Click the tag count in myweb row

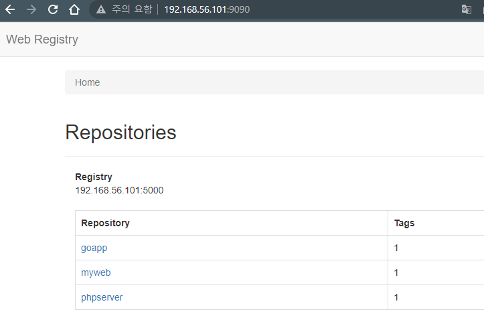(396, 272)
